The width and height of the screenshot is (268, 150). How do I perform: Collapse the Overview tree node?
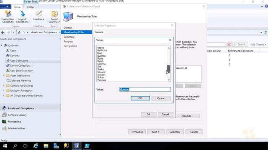(x=2, y=45)
